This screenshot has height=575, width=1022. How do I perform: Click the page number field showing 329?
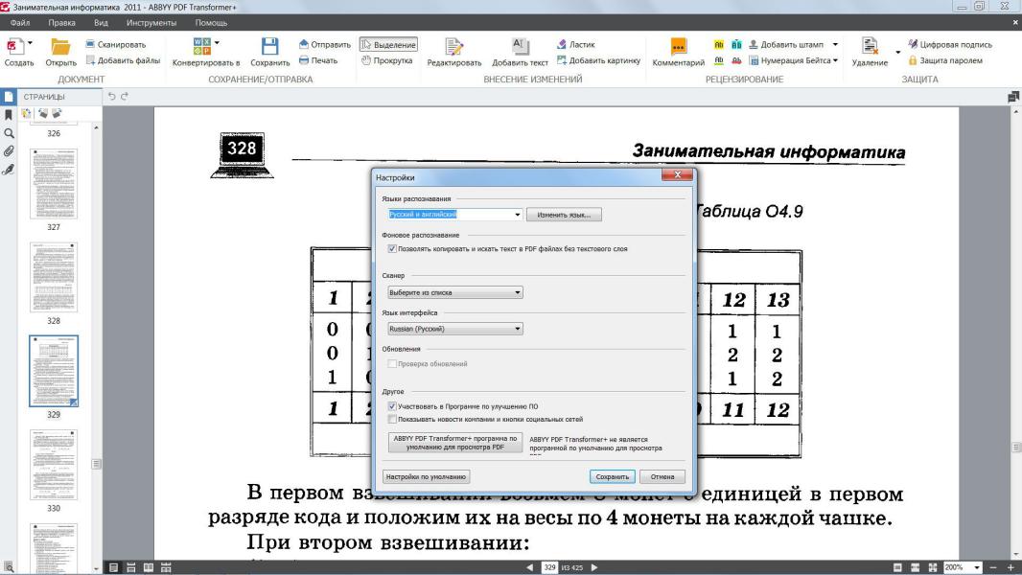550,568
